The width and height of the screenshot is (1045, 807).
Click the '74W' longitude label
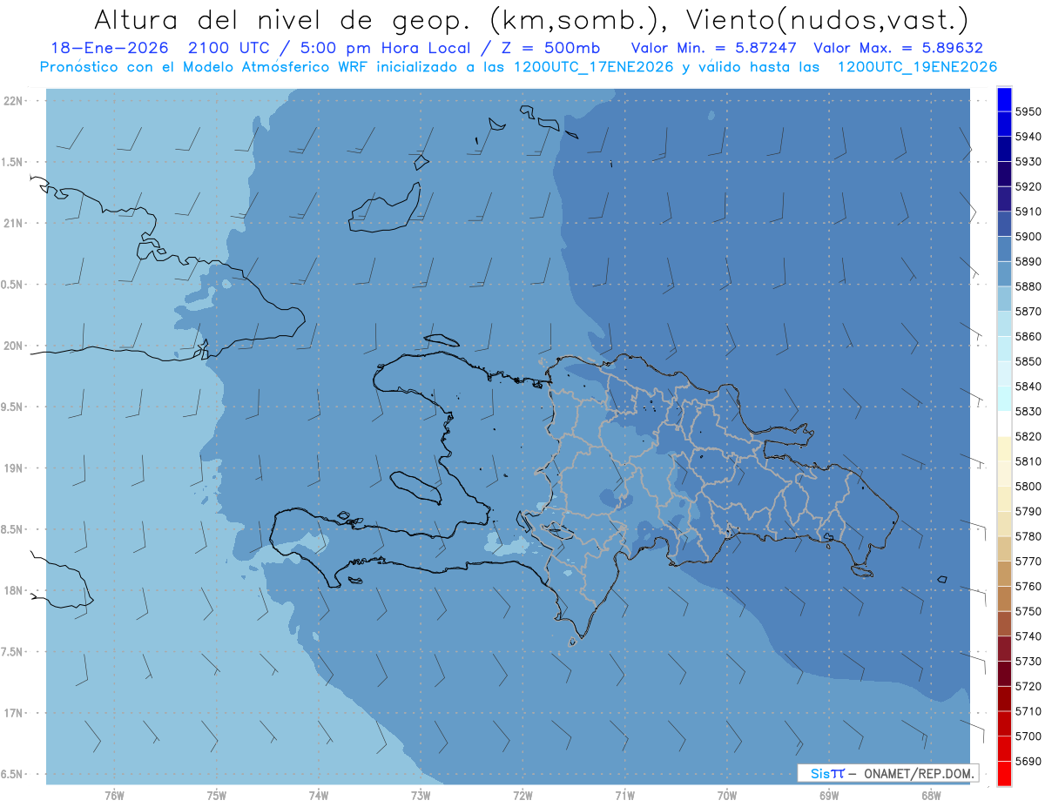click(x=319, y=795)
